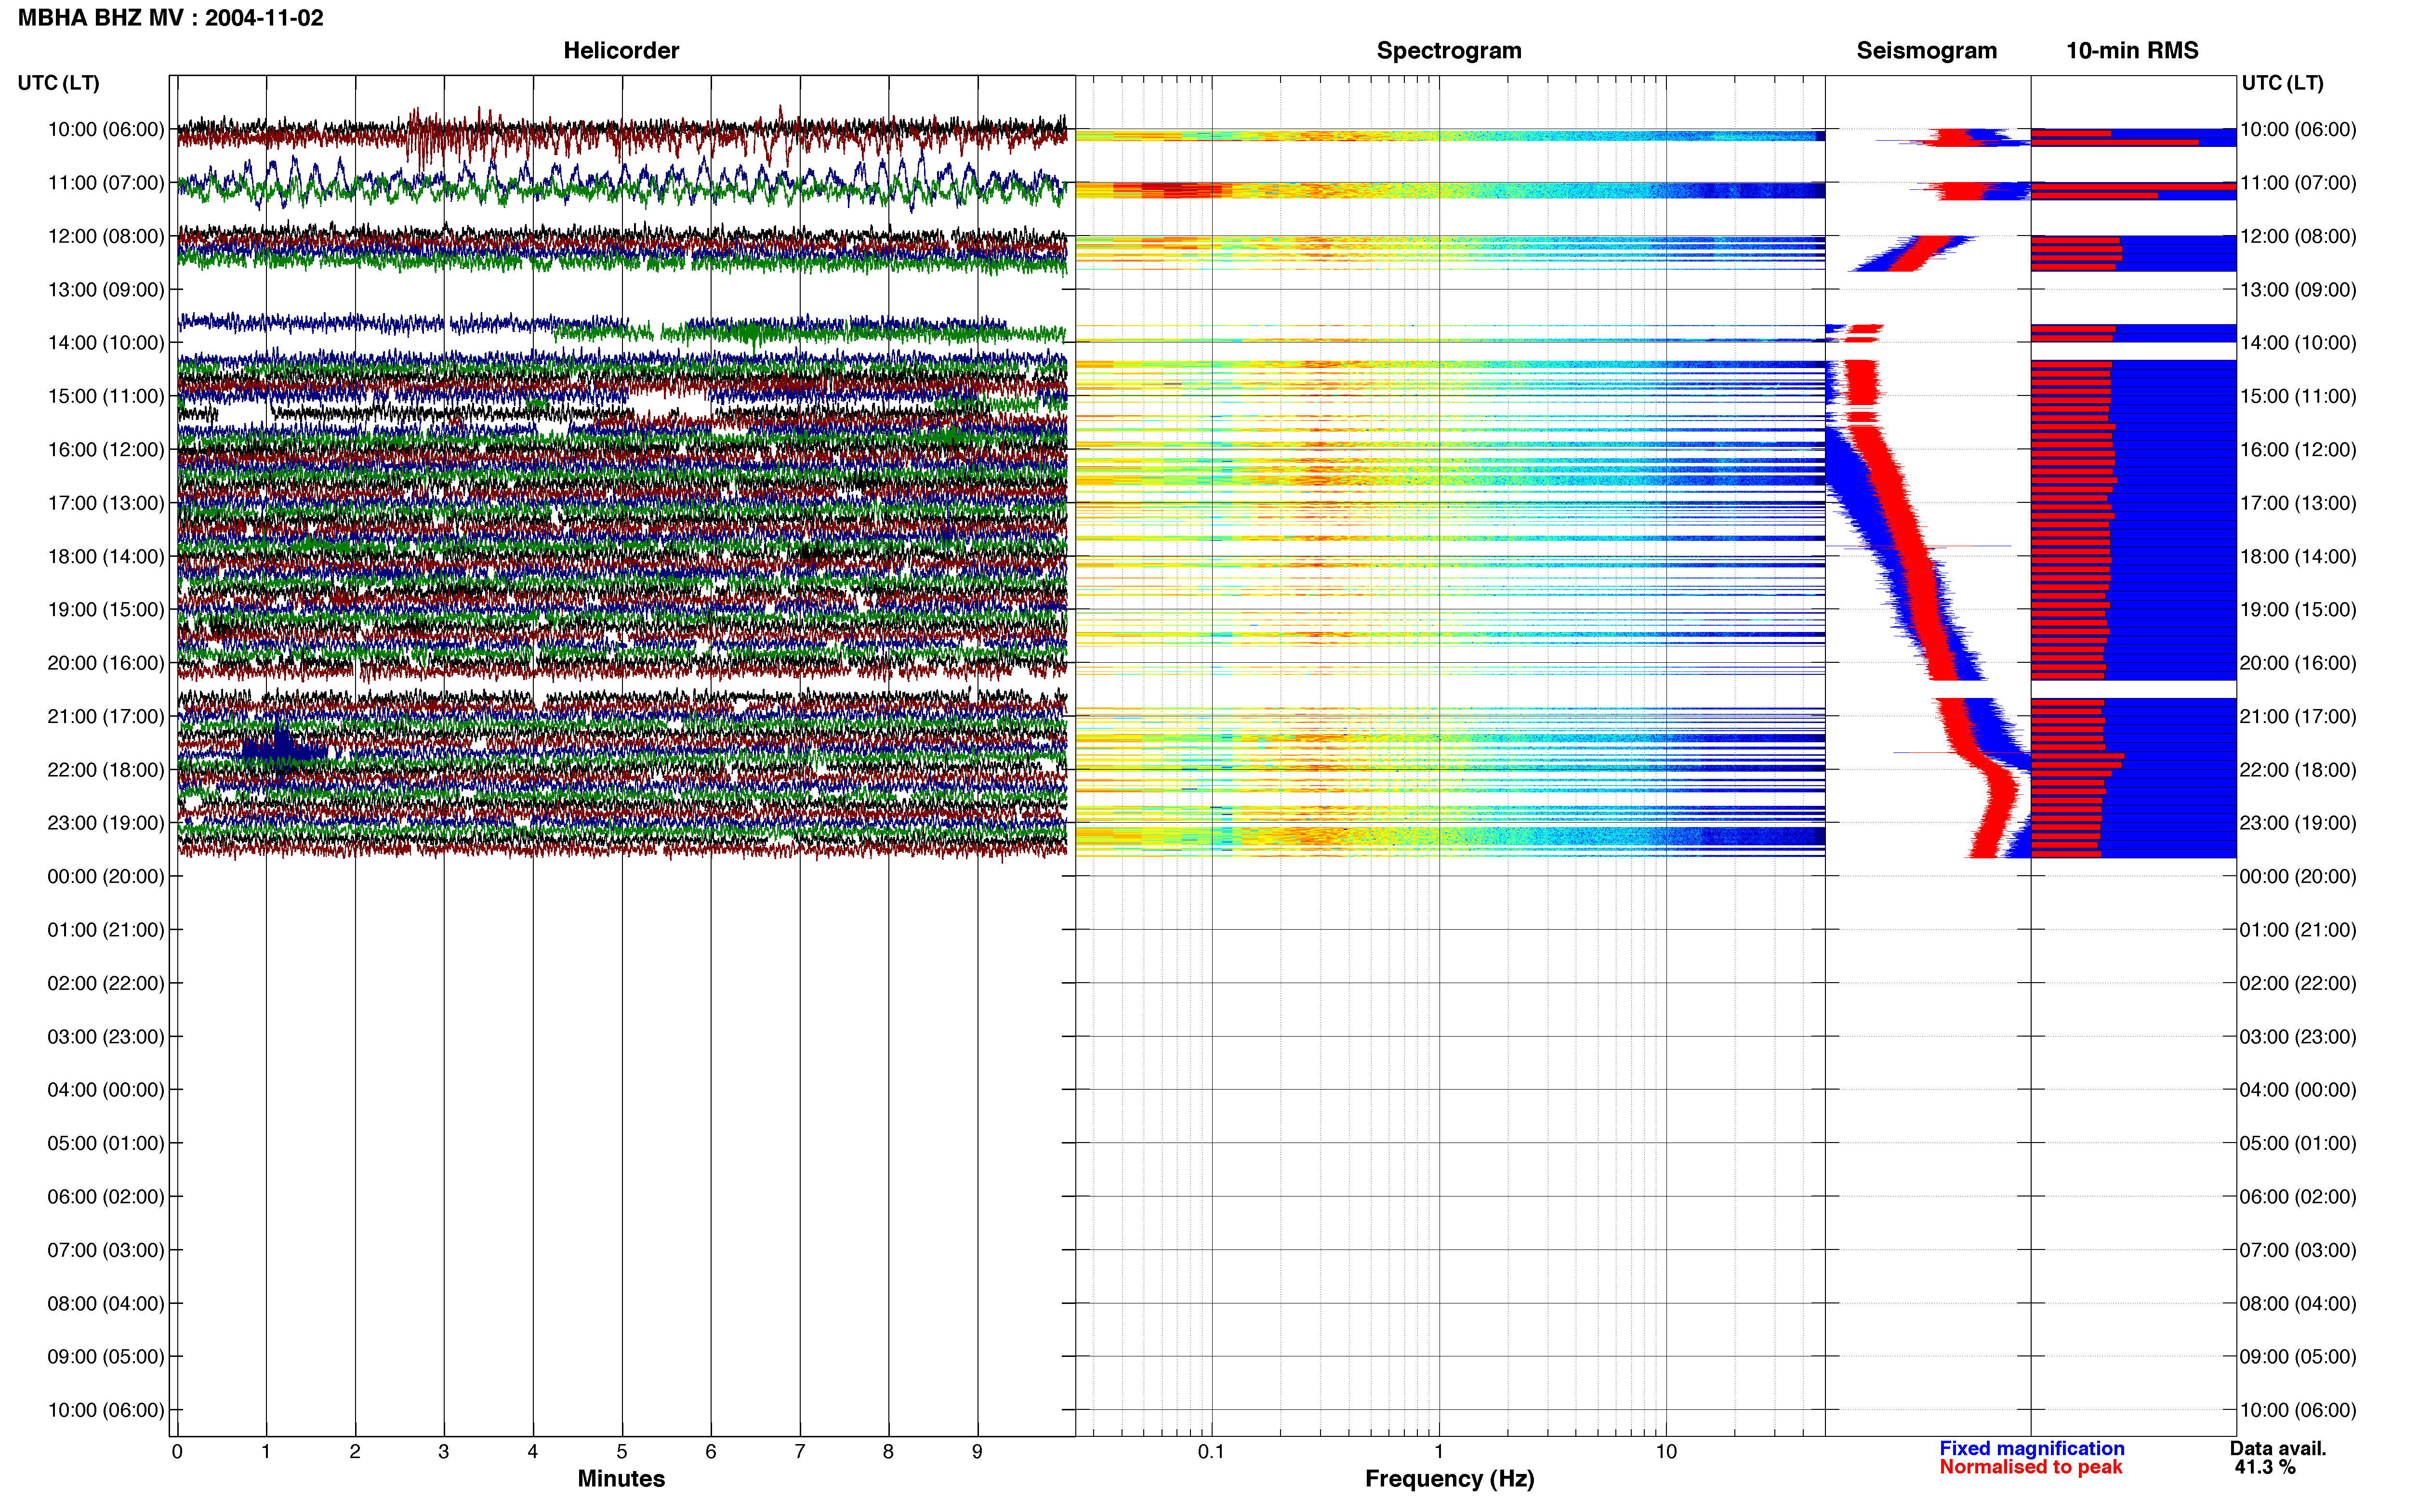Click the 'Normalised to peak' legend text
Image resolution: width=2418 pixels, height=1512 pixels.
pyautogui.click(x=2031, y=1467)
